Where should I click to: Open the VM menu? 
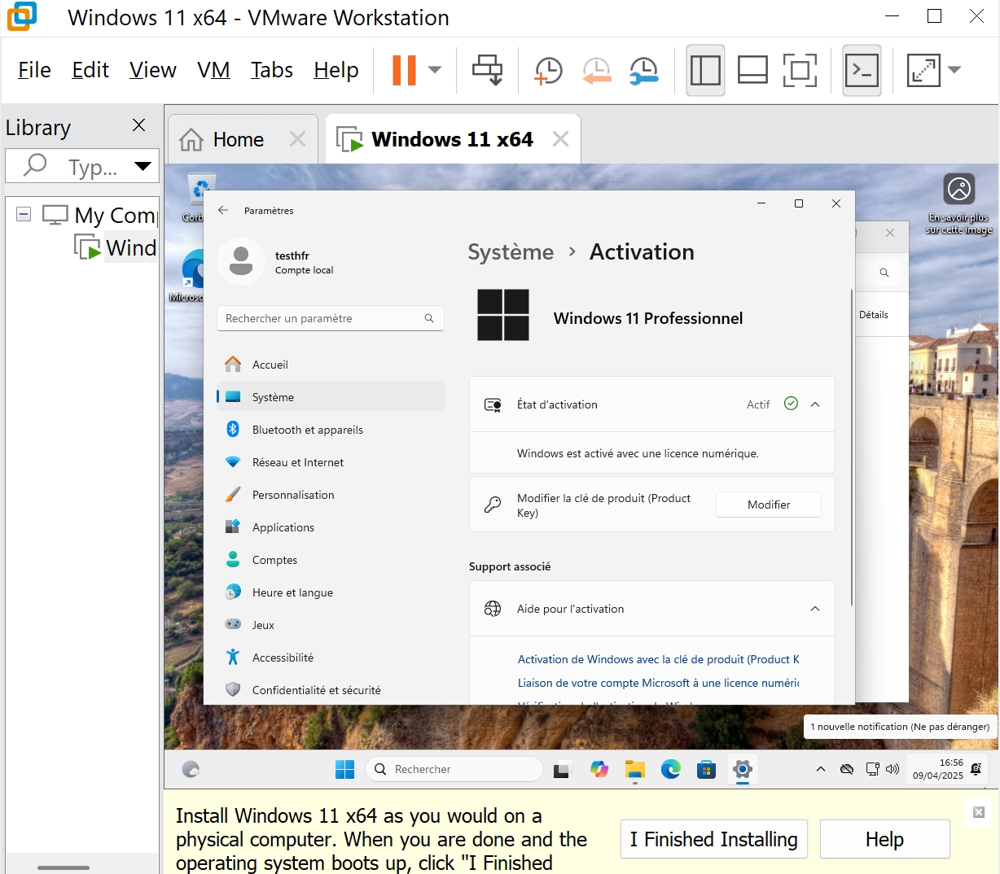(213, 70)
